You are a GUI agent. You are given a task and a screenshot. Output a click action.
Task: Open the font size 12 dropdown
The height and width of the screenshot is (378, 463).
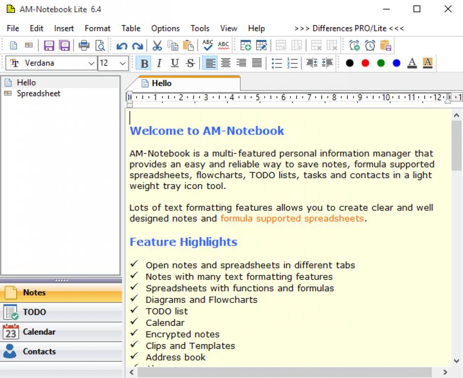(x=123, y=63)
